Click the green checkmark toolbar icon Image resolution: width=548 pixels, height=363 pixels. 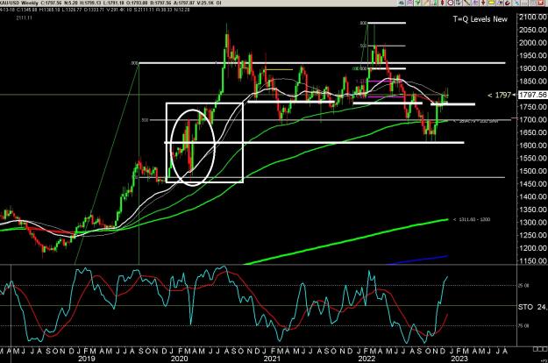point(417,3)
